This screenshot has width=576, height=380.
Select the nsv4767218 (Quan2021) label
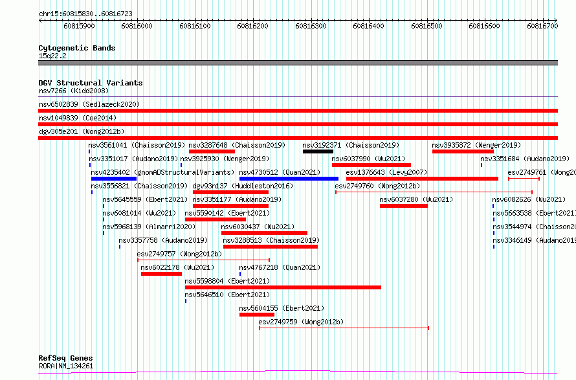tap(280, 267)
